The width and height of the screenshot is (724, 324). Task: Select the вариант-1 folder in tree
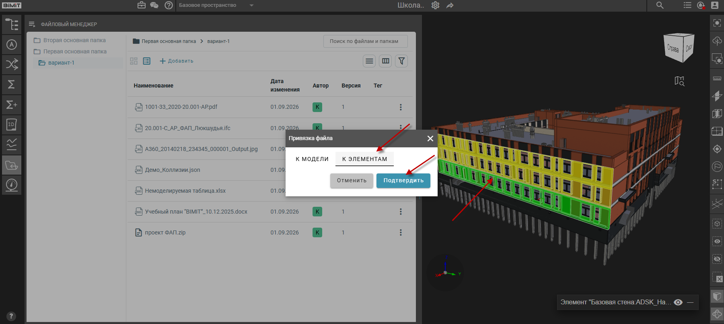pos(61,63)
